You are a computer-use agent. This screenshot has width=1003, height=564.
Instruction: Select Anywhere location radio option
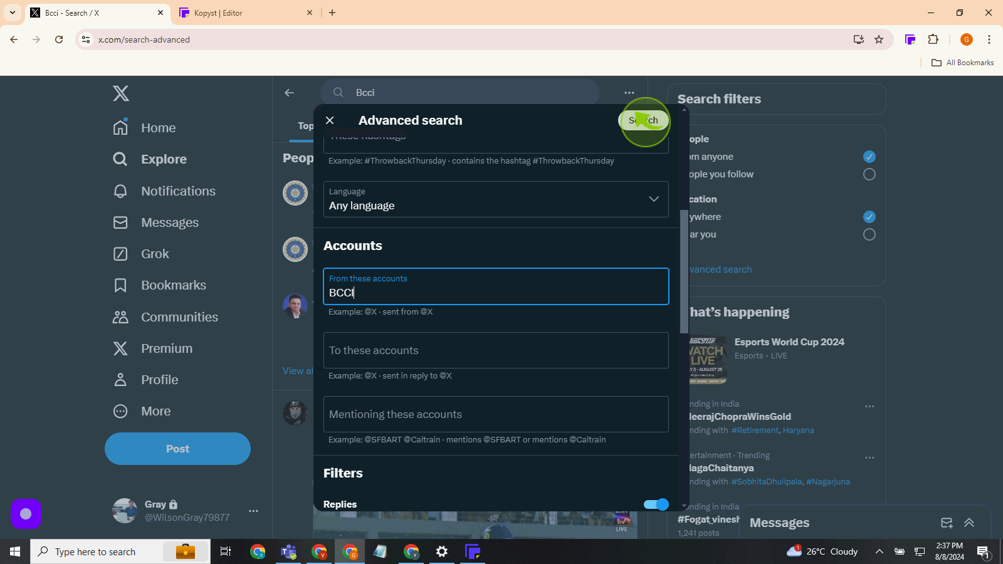coord(869,217)
